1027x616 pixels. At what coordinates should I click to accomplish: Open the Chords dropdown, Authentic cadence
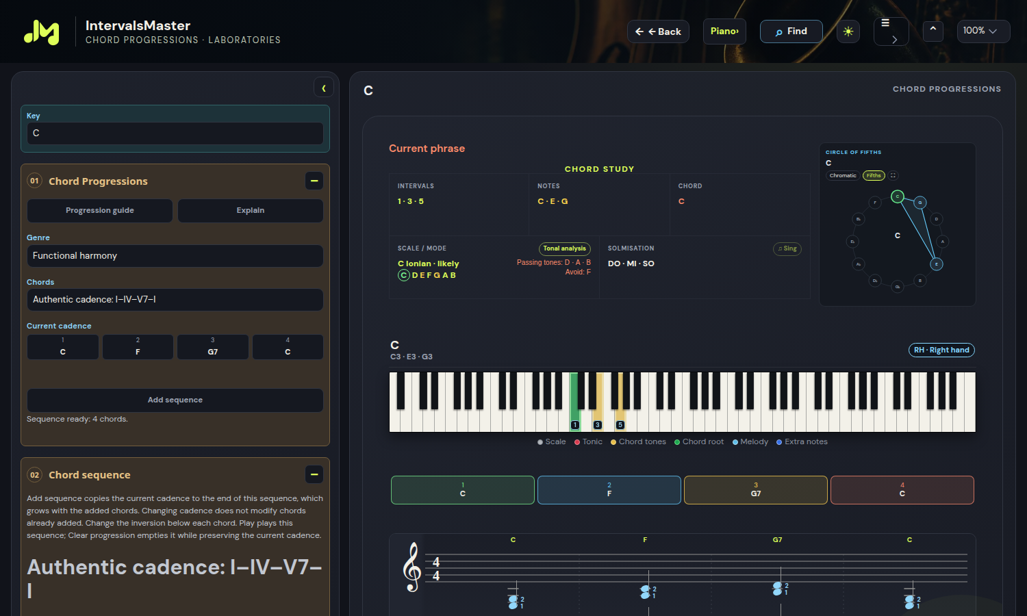pyautogui.click(x=175, y=300)
